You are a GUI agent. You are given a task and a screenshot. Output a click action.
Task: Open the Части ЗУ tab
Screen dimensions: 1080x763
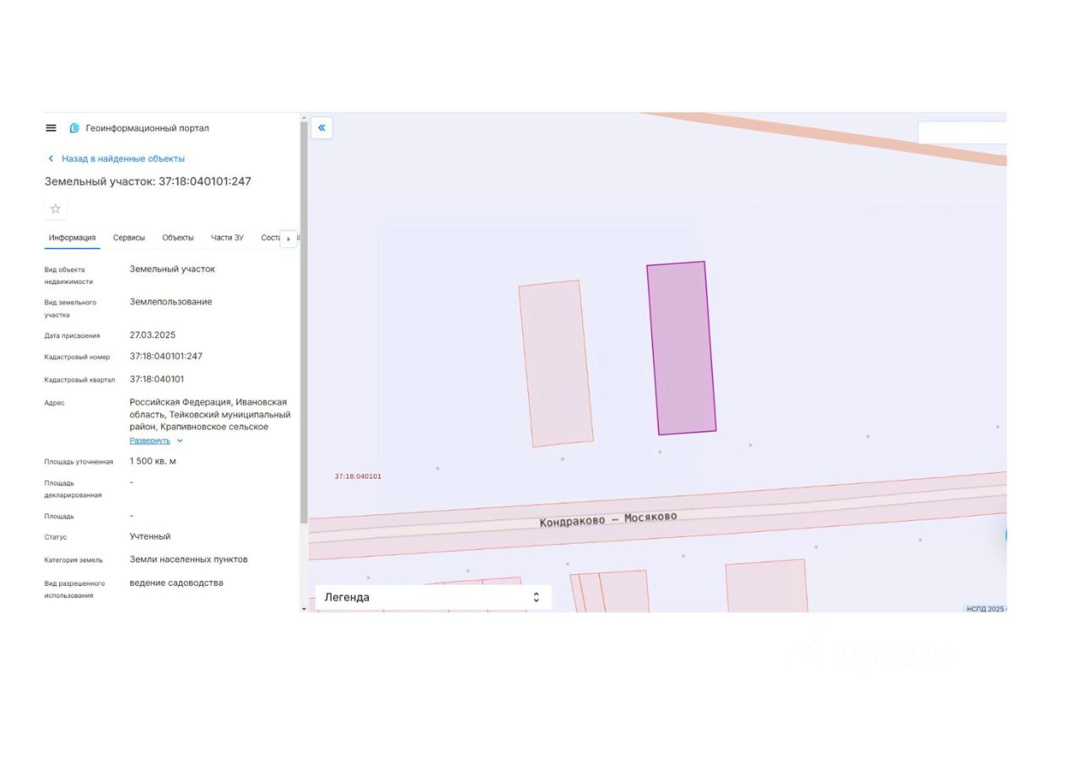(x=227, y=238)
